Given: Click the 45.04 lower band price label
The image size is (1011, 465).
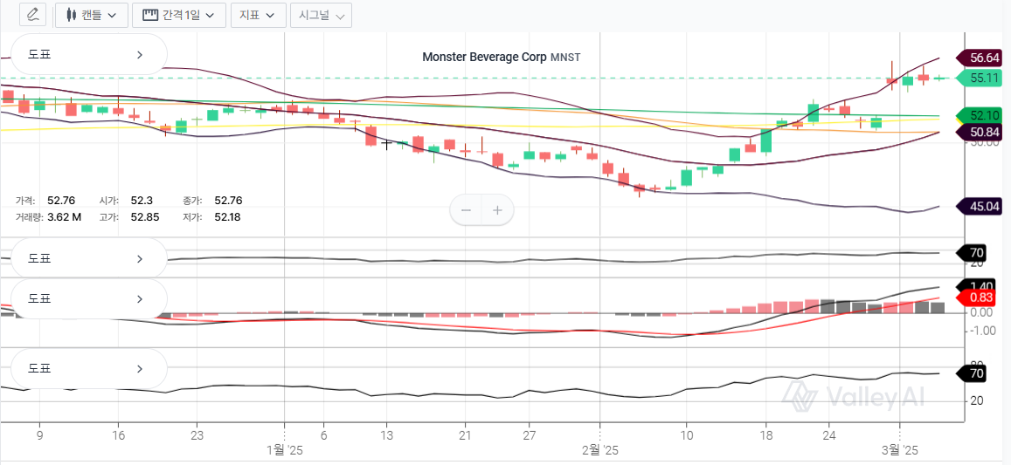Looking at the screenshot, I should coord(983,206).
